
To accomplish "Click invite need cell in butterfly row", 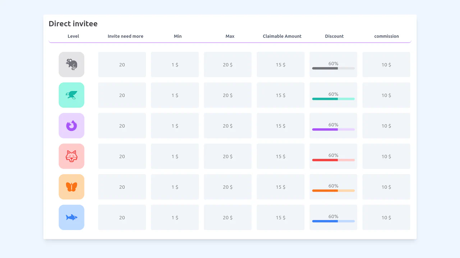I will click(122, 187).
